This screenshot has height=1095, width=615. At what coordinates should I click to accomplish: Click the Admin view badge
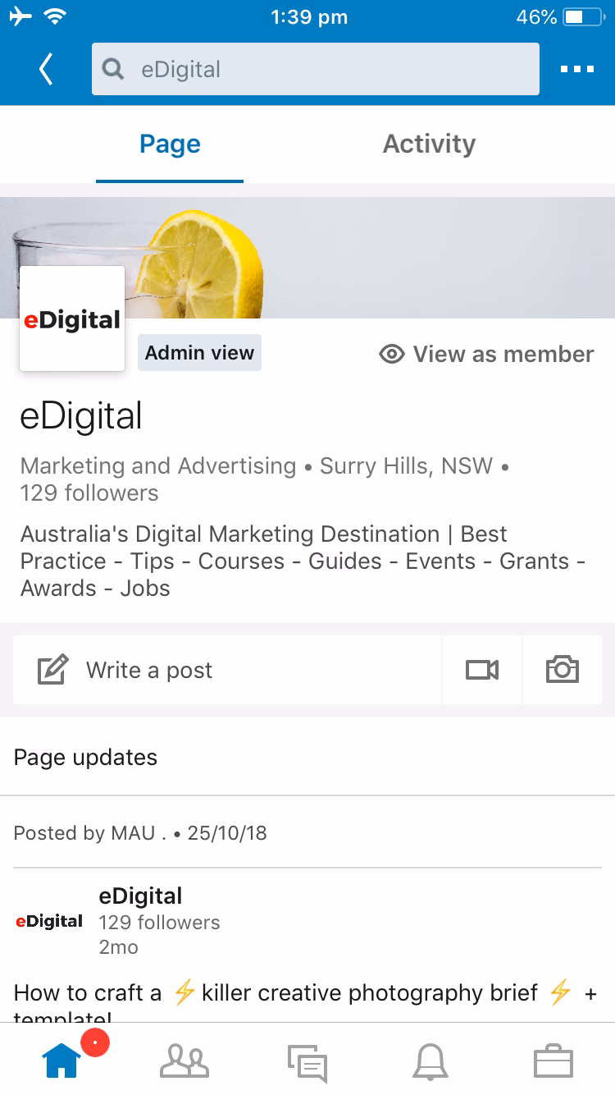click(199, 353)
